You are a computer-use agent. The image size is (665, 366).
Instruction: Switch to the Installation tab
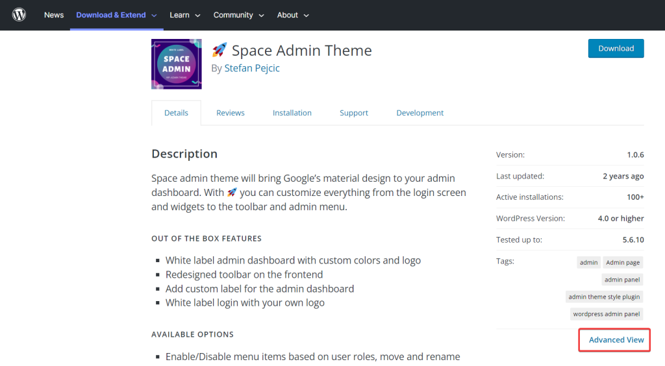coord(292,113)
